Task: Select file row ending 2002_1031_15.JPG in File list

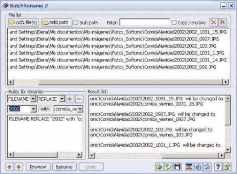Action: [x=118, y=32]
